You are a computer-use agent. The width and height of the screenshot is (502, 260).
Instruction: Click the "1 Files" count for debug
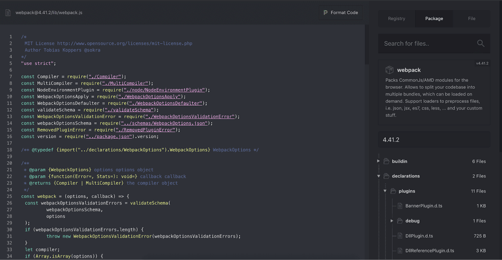click(479, 221)
